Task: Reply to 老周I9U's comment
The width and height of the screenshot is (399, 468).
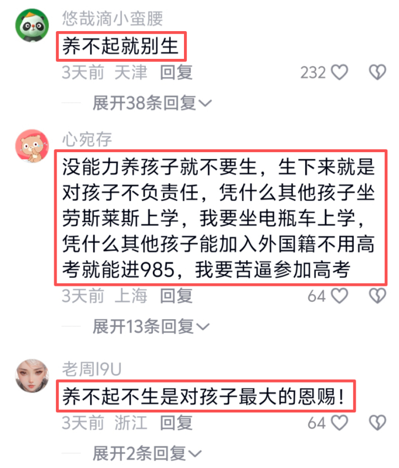Action: point(176,422)
